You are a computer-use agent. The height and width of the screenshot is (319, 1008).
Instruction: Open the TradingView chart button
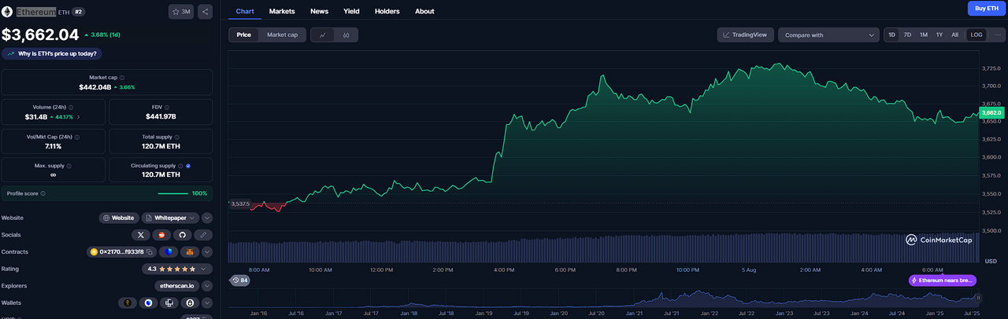click(x=745, y=35)
